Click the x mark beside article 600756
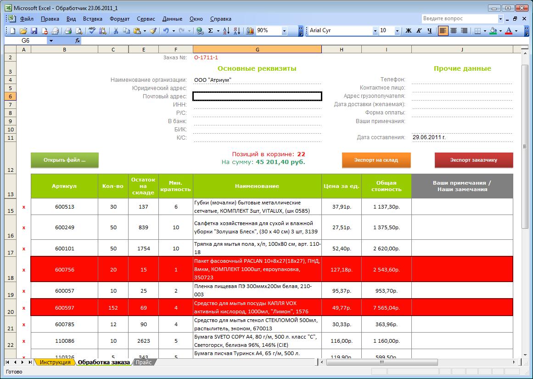Viewport: 533px width, 379px height. pyautogui.click(x=24, y=270)
